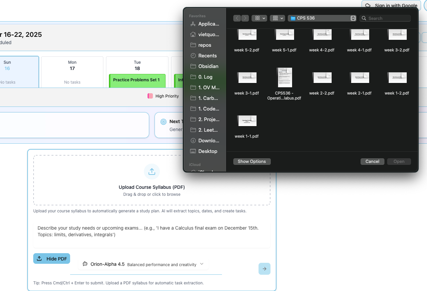Click the Hide PDF button
The width and height of the screenshot is (427, 291).
[x=52, y=259]
